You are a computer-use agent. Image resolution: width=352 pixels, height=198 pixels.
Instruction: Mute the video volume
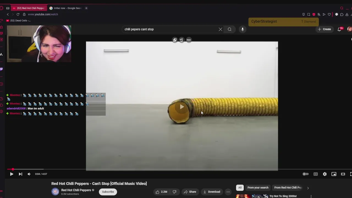(29, 174)
